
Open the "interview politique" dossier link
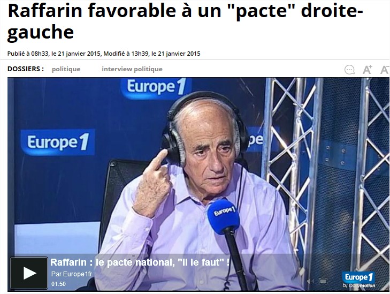click(132, 69)
